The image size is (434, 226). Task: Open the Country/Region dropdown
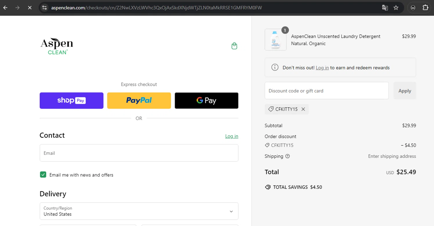click(139, 211)
